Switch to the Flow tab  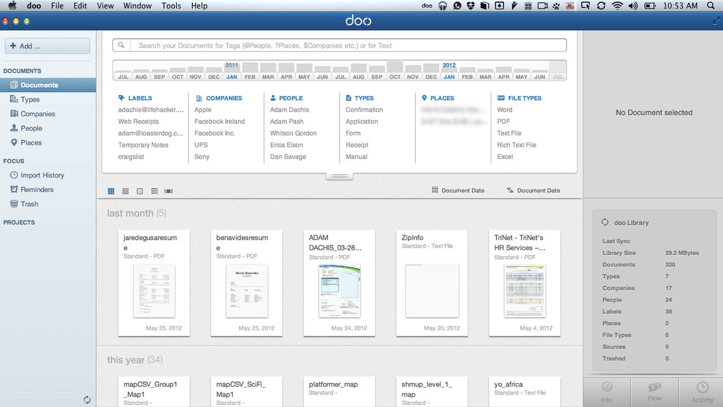pos(655,392)
